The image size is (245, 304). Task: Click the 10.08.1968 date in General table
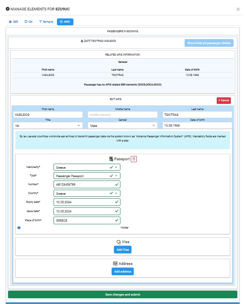point(192,75)
